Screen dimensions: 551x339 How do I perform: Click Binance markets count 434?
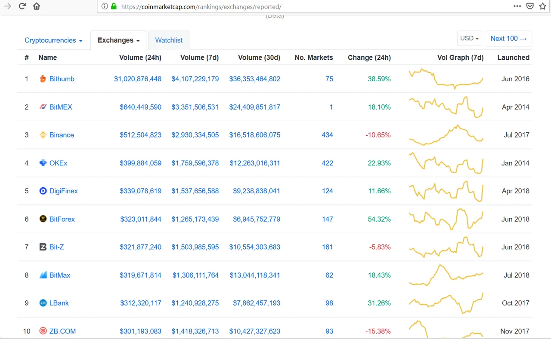tap(327, 135)
